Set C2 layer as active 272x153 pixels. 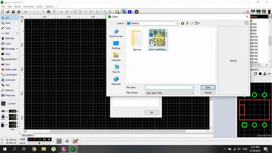point(40,143)
